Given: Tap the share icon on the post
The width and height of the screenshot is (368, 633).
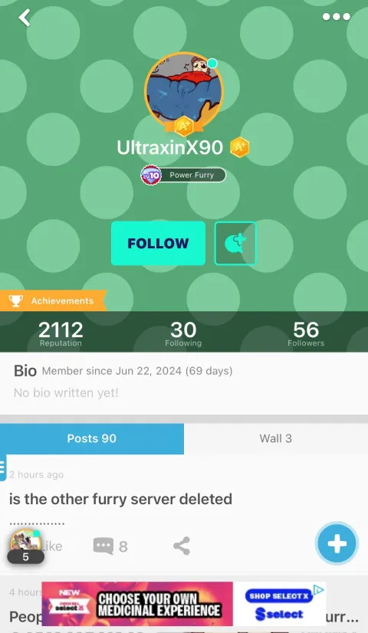Looking at the screenshot, I should click(x=182, y=546).
